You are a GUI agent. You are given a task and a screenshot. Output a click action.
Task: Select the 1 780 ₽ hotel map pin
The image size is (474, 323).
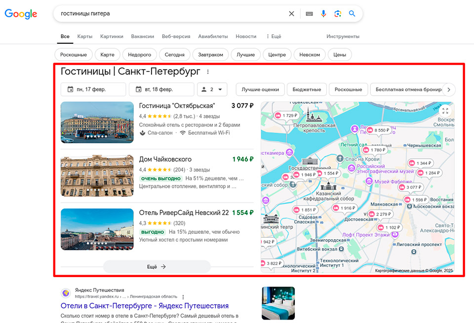pos(374,150)
